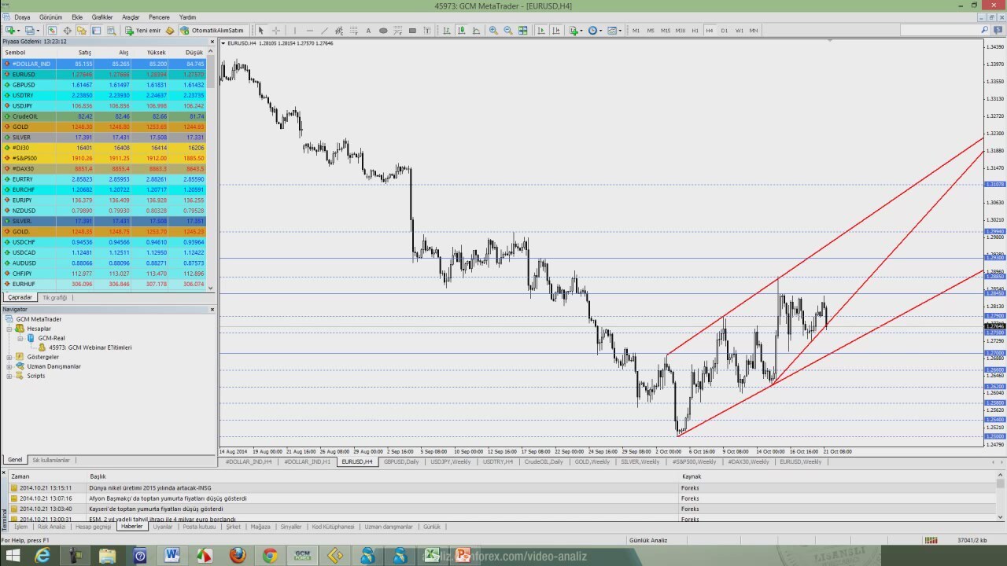
Task: Select the equidistant channel tool
Action: pyautogui.click(x=339, y=31)
